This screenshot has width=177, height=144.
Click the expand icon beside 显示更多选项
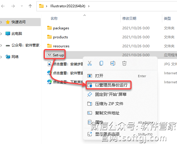tap(90, 134)
